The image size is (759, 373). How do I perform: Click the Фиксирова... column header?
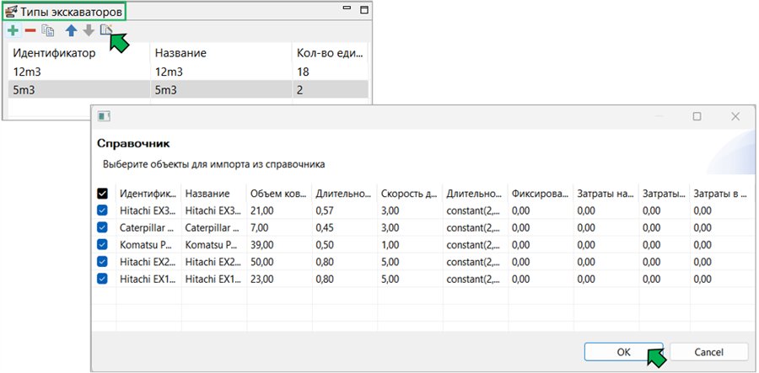click(x=540, y=194)
